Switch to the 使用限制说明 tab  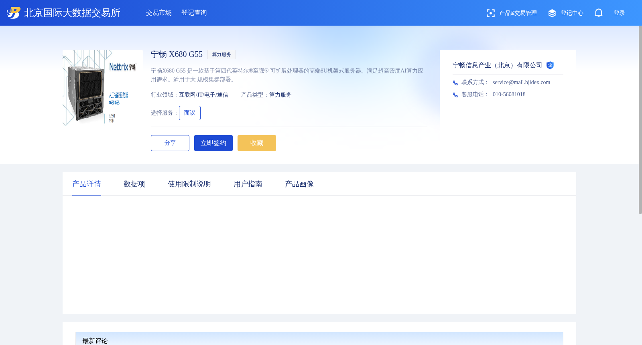tap(189, 184)
